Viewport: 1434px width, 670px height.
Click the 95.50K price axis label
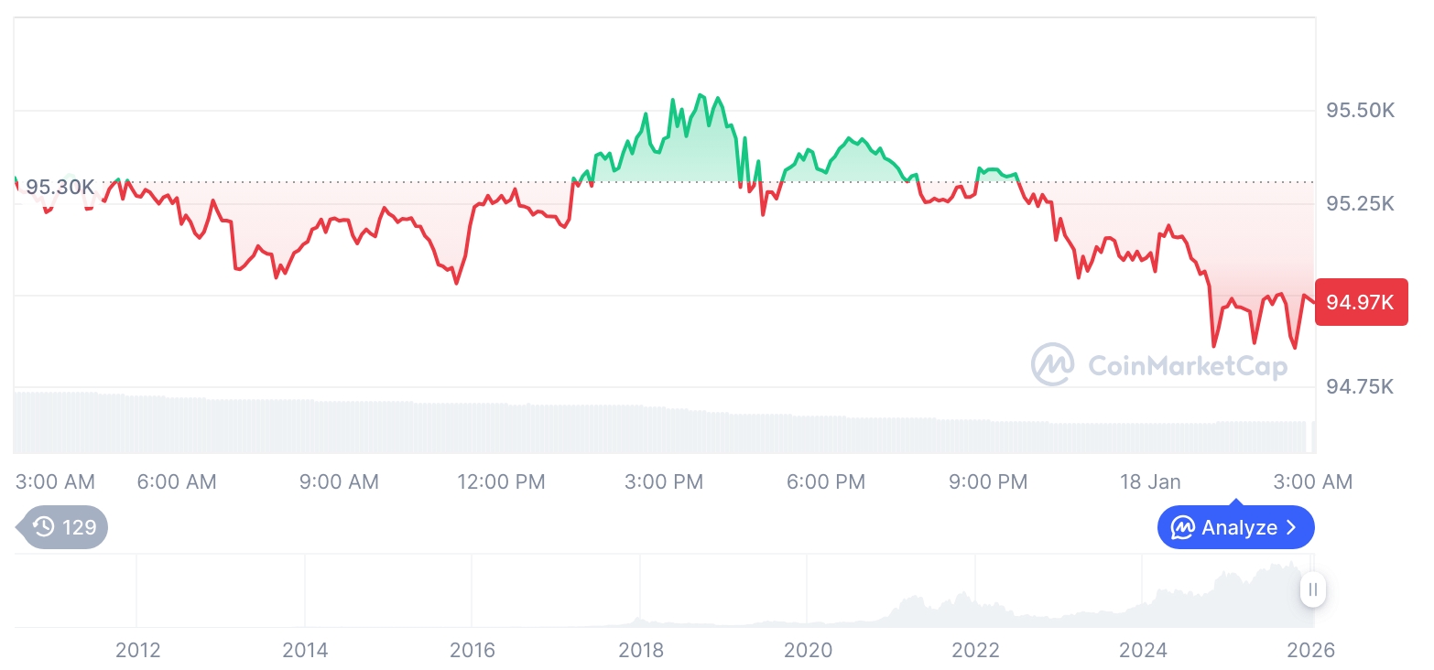tap(1360, 111)
